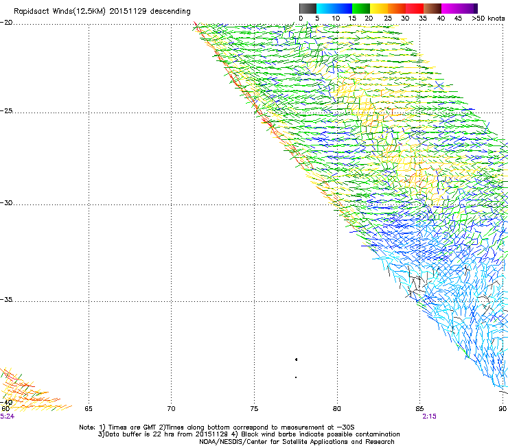Image resolution: width=508 pixels, height=446 pixels.
Task: Click the upper black dot near longitude 77
Action: click(x=296, y=359)
